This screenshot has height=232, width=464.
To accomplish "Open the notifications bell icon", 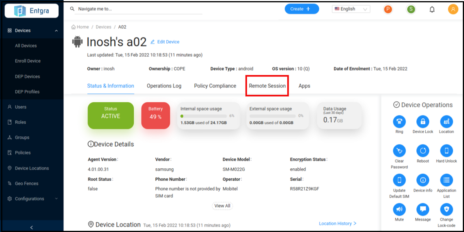I will (432, 9).
